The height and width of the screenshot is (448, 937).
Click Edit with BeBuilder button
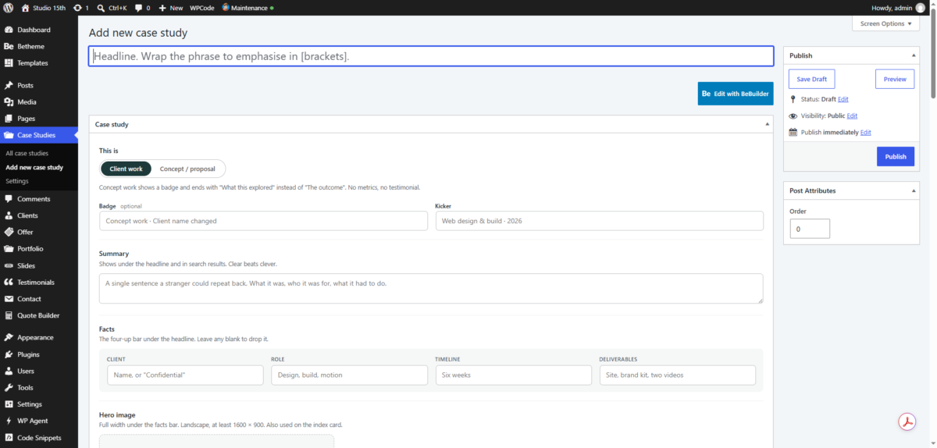(x=736, y=94)
